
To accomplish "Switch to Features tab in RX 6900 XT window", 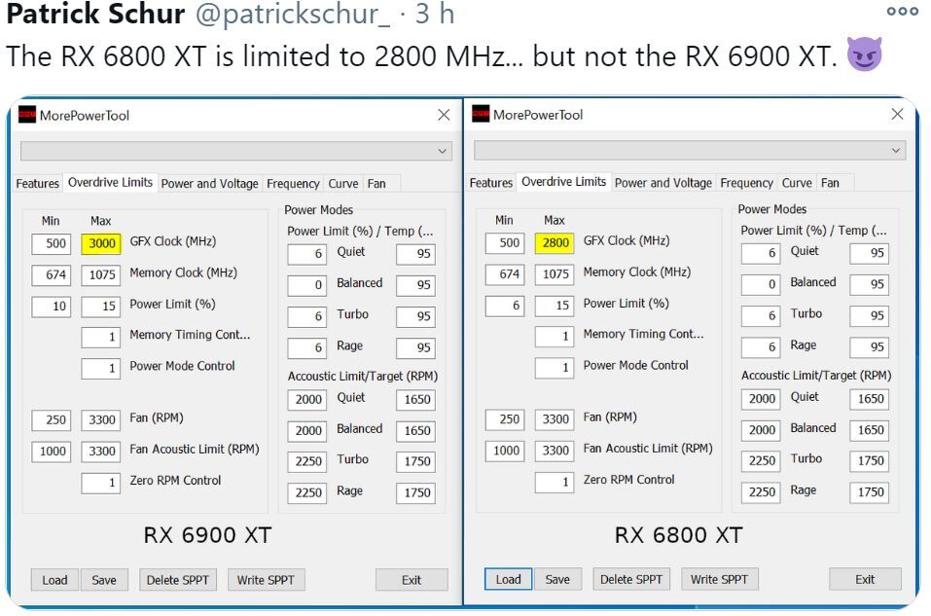I will tap(37, 184).
